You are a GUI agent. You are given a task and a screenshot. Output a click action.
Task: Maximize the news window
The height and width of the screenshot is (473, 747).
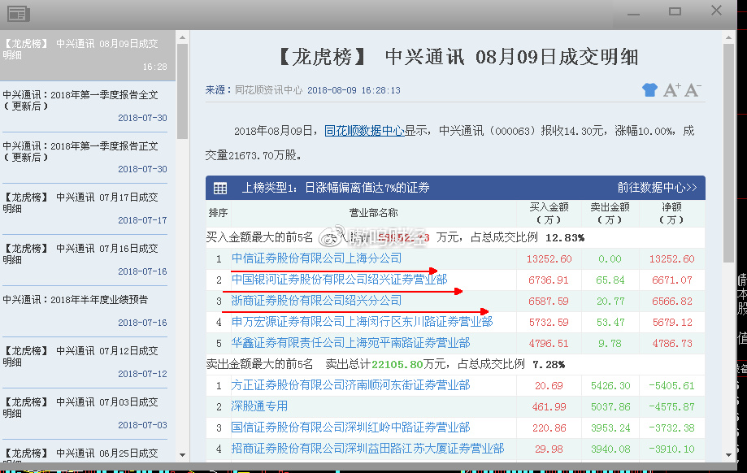tap(675, 11)
